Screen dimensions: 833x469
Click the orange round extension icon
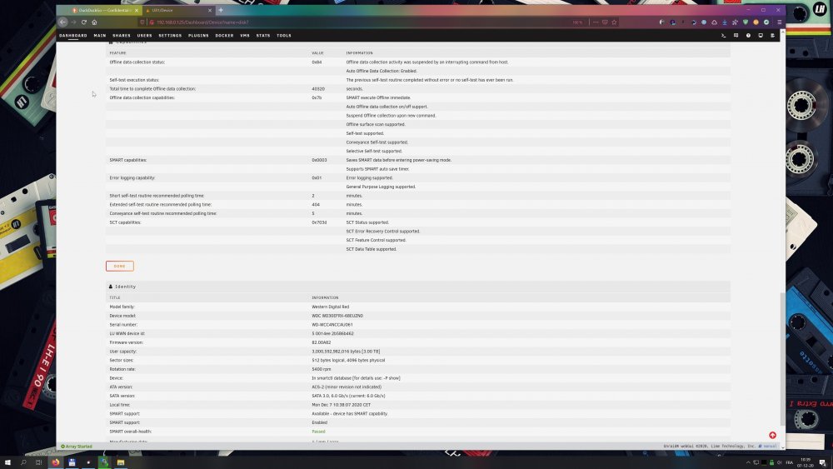(x=756, y=22)
